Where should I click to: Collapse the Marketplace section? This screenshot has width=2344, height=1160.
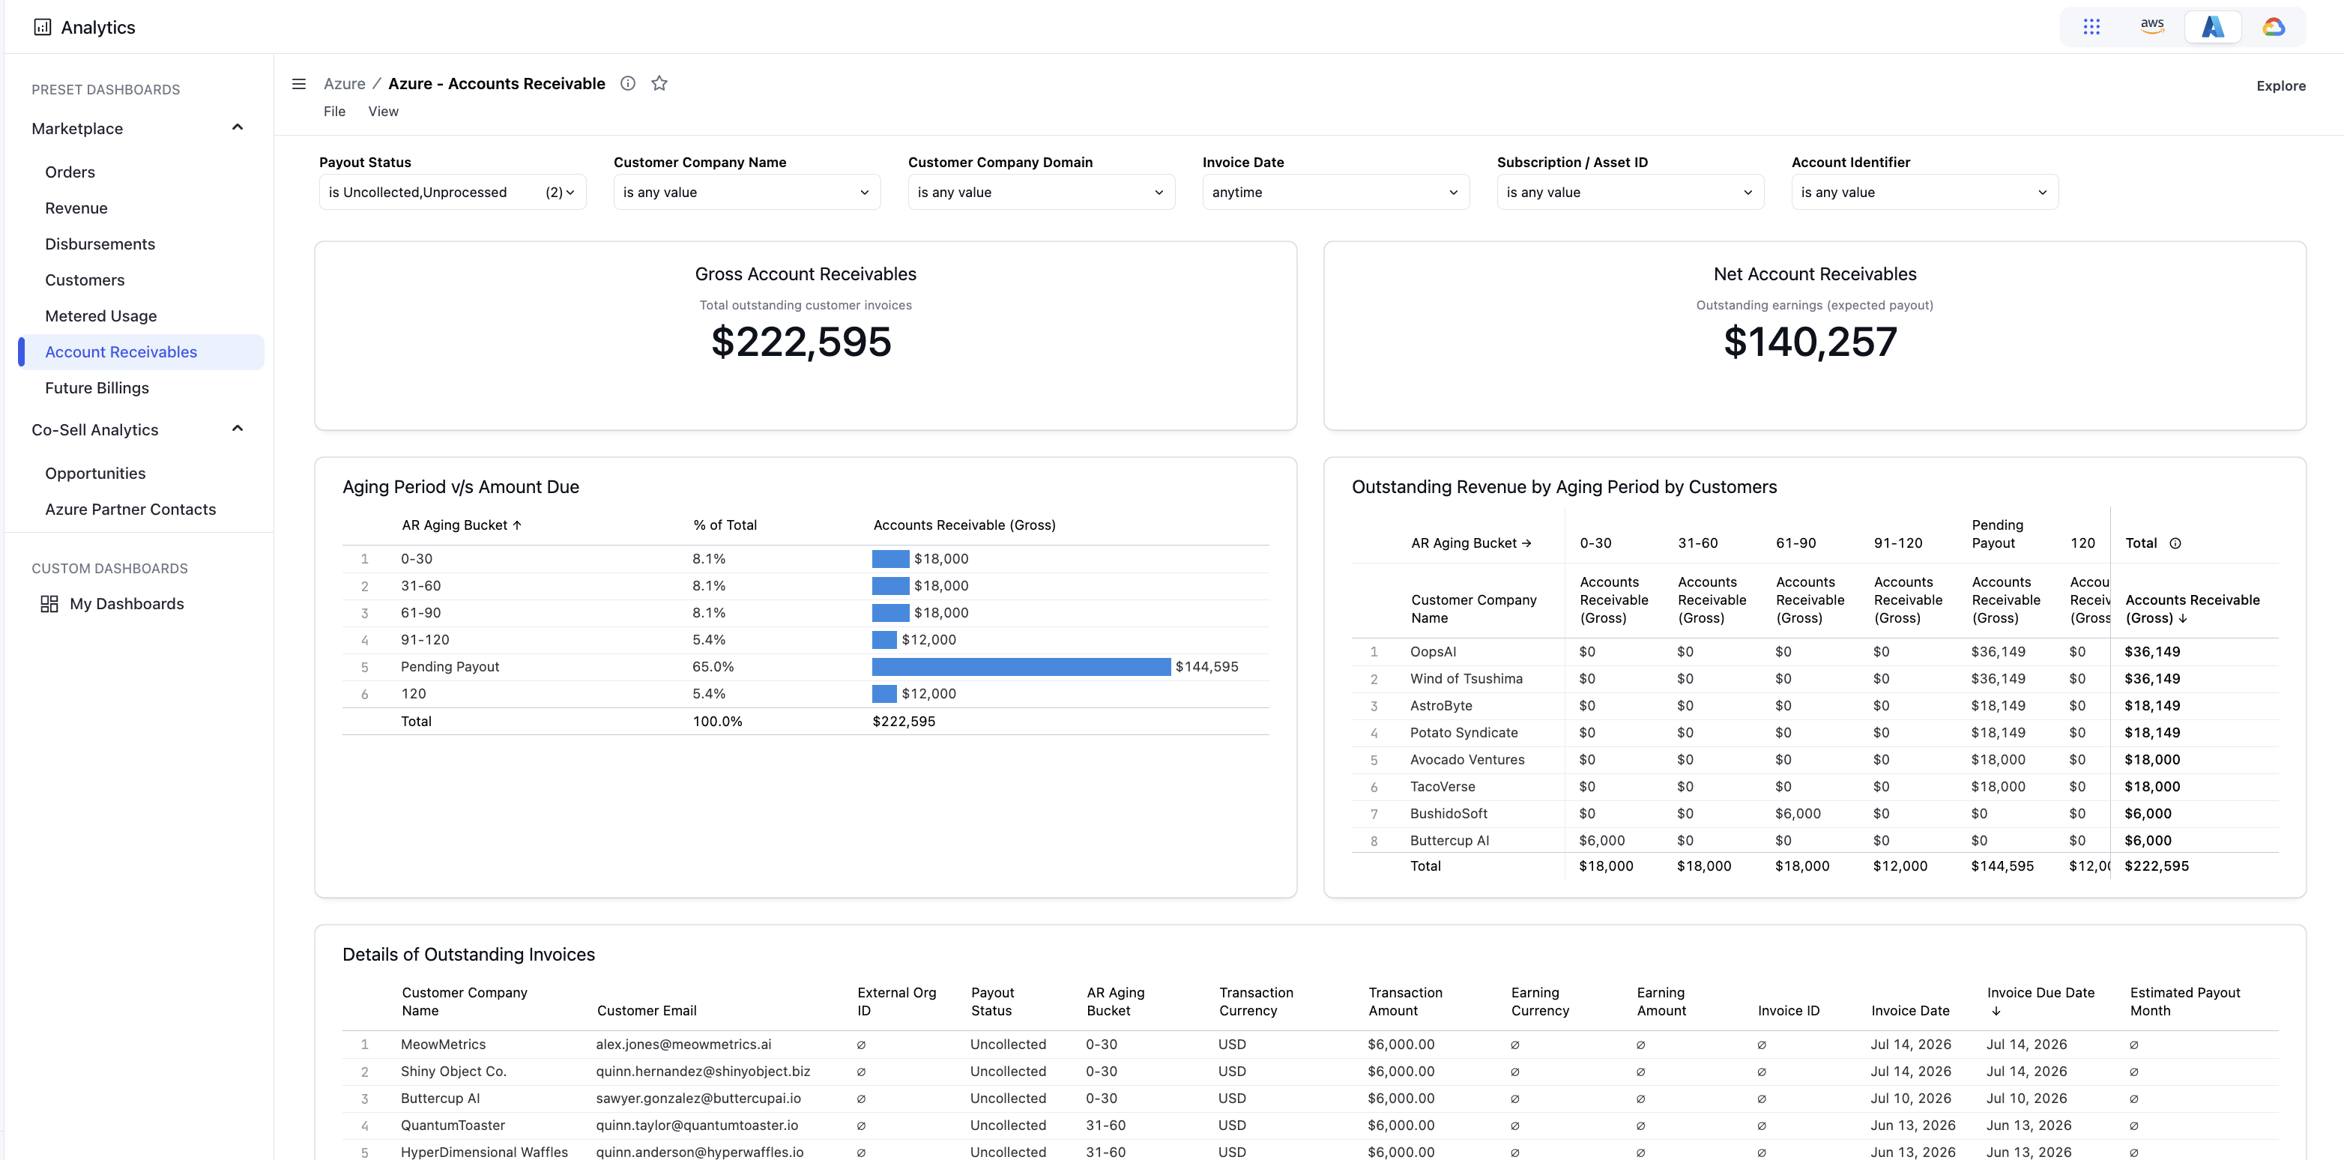tap(238, 127)
